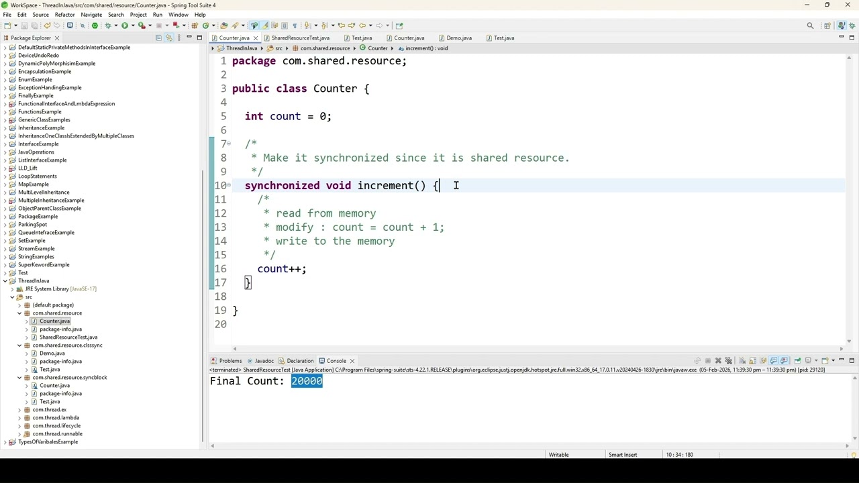Click the ThreadInJava breadcrumb segment
Screen dimensions: 859x483
[242, 48]
